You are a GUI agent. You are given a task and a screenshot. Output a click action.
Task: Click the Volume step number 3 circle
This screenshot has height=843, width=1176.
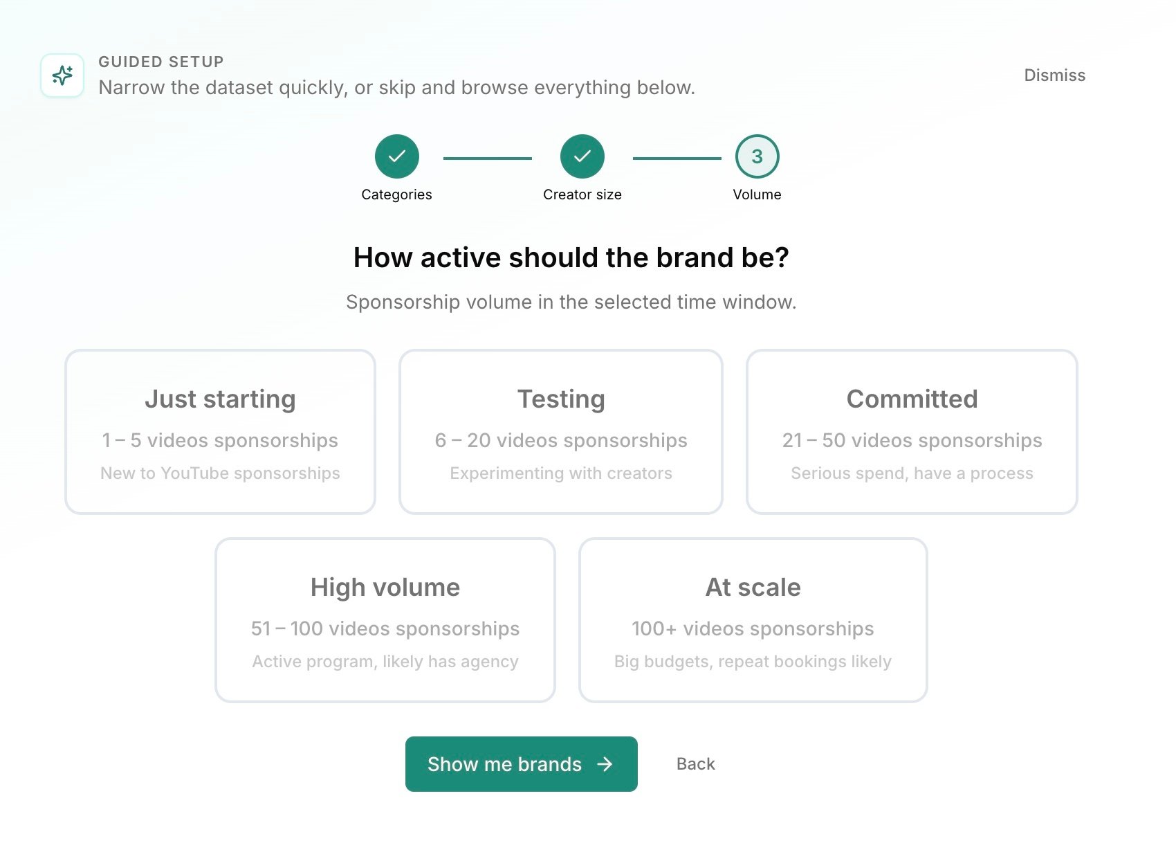757,156
